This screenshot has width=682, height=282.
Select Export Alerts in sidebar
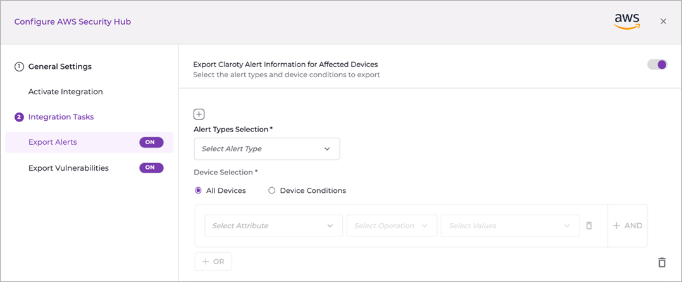89,142
